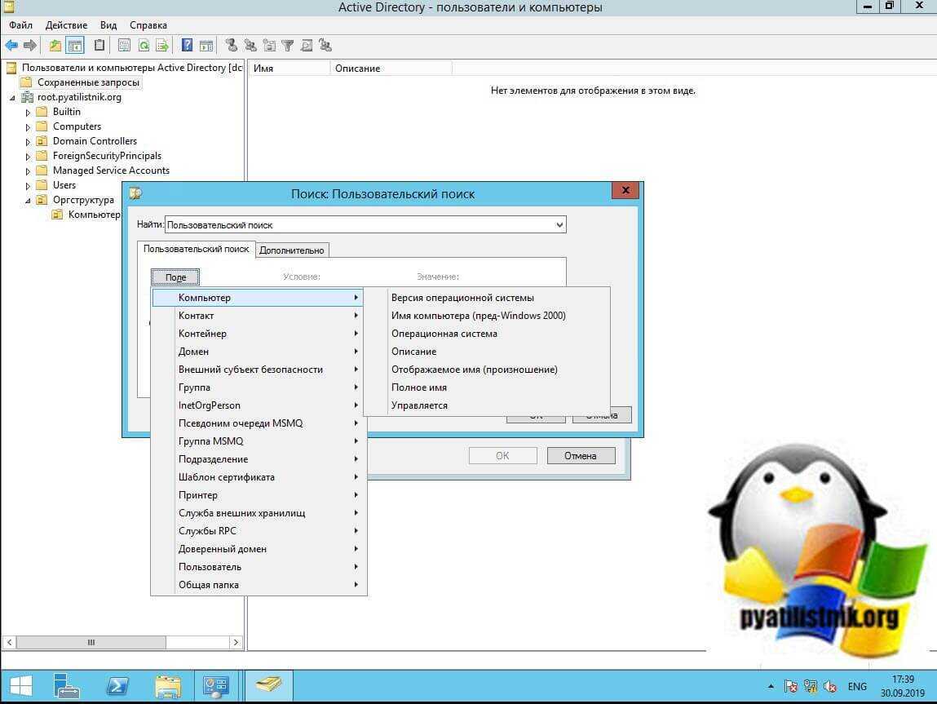
Task: Click the create new user icon
Action: click(x=232, y=46)
